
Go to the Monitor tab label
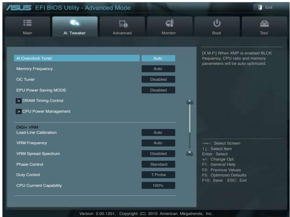pos(169,33)
